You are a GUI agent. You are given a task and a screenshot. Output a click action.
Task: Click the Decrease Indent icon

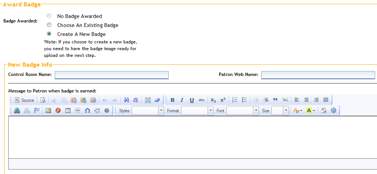pos(256,100)
